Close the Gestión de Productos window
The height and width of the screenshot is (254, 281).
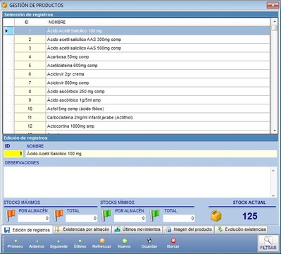point(273,5)
